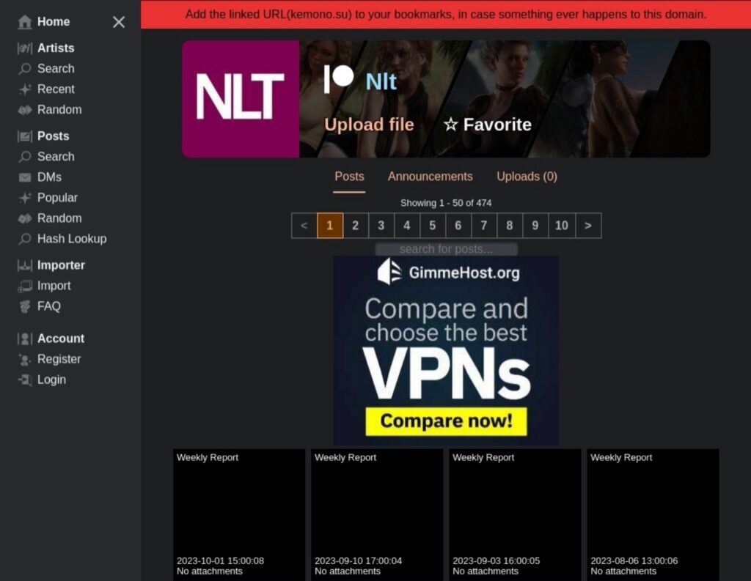Open the Uploads (0) tab
This screenshot has height=581, width=751.
[x=527, y=177]
